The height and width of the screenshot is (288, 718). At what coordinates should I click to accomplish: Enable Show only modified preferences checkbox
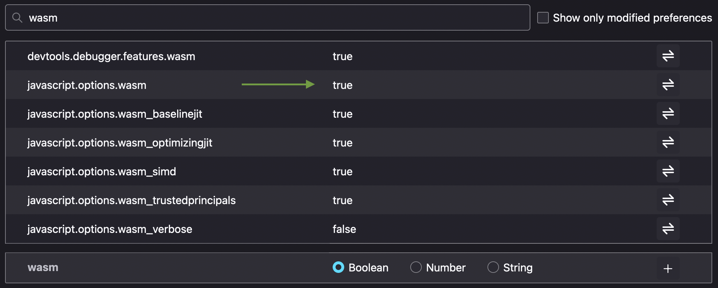(543, 18)
